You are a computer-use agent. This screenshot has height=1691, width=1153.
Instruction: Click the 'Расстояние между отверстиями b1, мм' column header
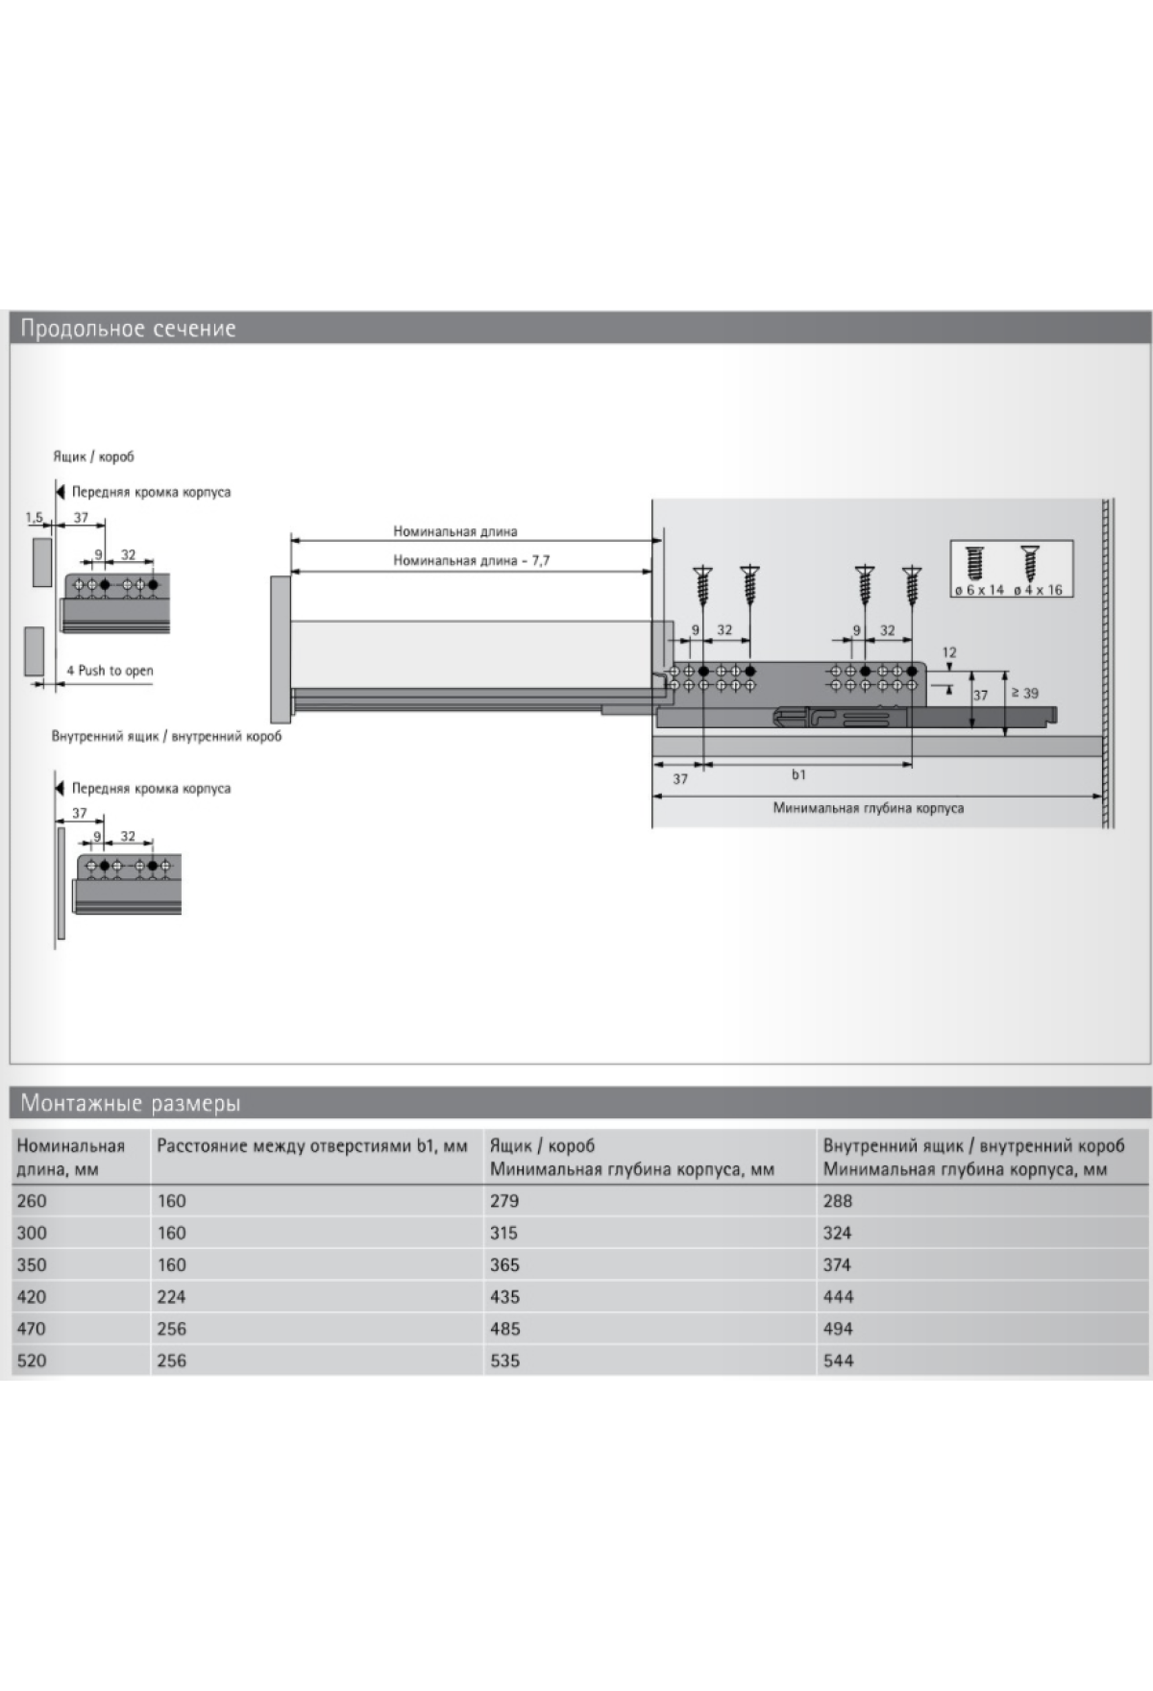pos(312,1145)
